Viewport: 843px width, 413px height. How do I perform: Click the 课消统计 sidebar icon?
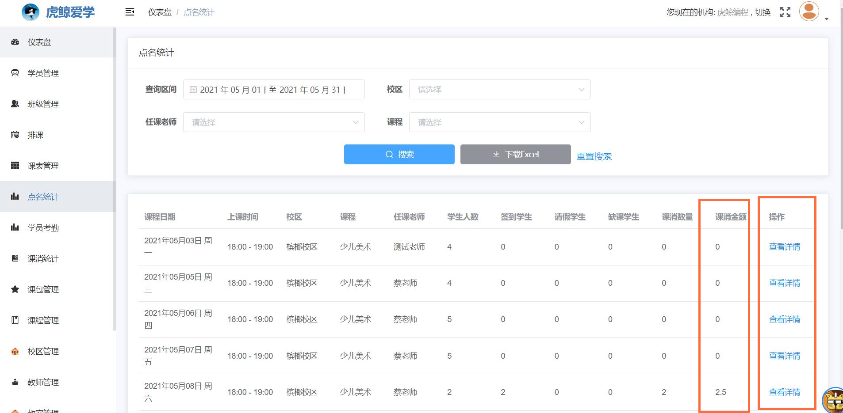coord(15,258)
